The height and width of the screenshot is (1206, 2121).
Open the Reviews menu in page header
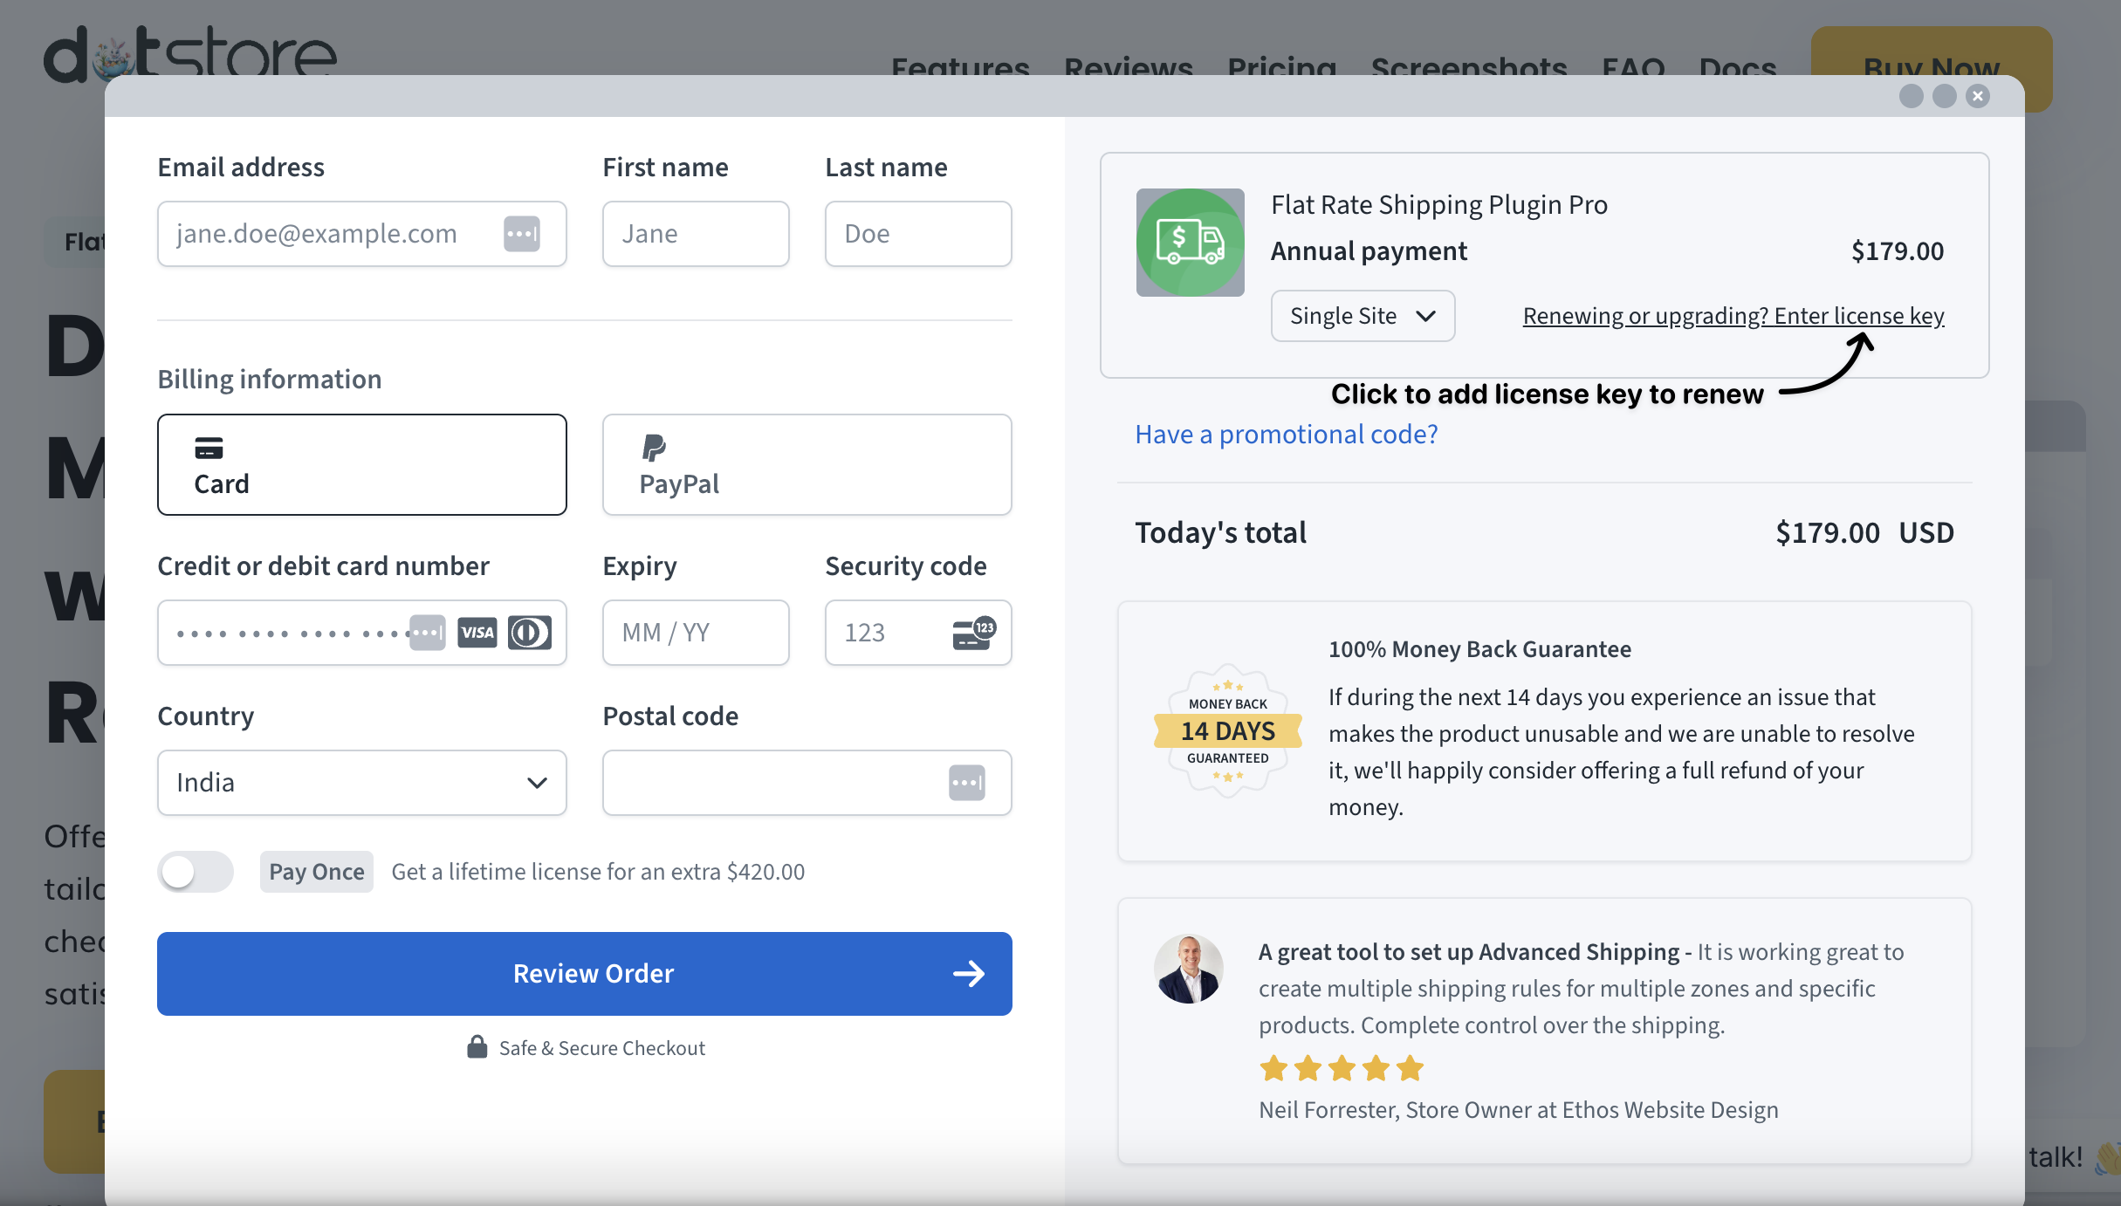point(1128,66)
